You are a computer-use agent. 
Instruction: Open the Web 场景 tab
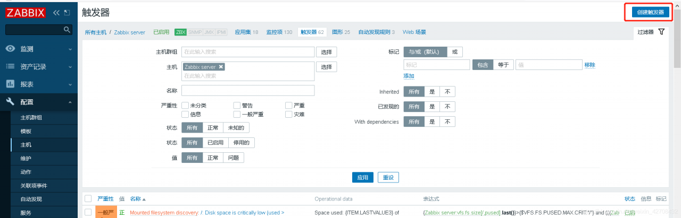414,32
